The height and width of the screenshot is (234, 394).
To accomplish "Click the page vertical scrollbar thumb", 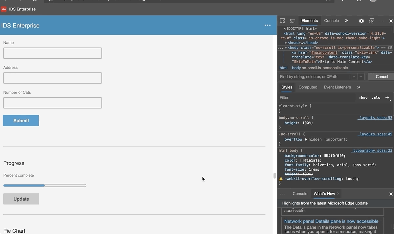I will 275,175.
